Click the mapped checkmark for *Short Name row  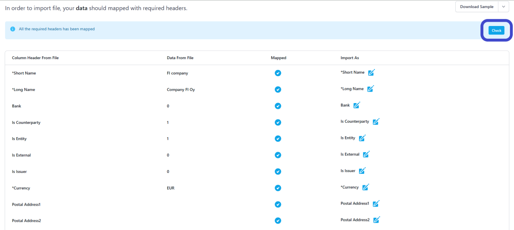pos(278,73)
